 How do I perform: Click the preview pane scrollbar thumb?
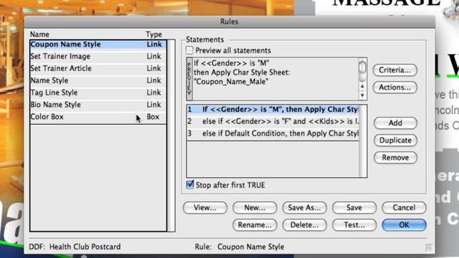[362, 67]
